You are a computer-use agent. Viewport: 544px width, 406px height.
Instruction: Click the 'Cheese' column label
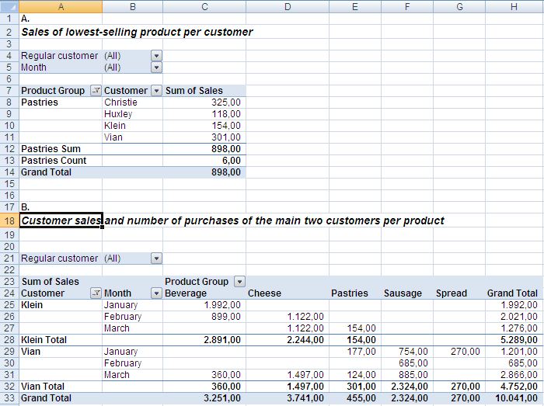[264, 293]
